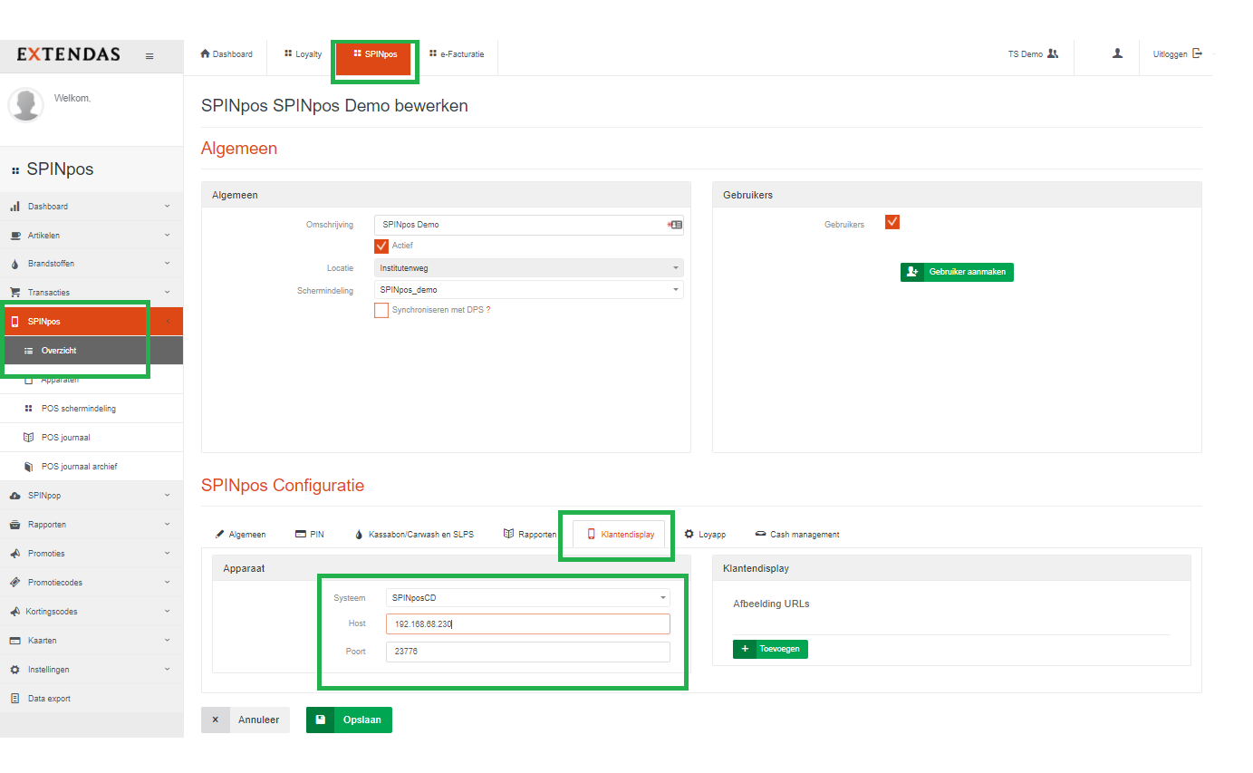The height and width of the screenshot is (773, 1253).
Task: Click the Kortingscodes megaphone icon
Action: point(14,612)
